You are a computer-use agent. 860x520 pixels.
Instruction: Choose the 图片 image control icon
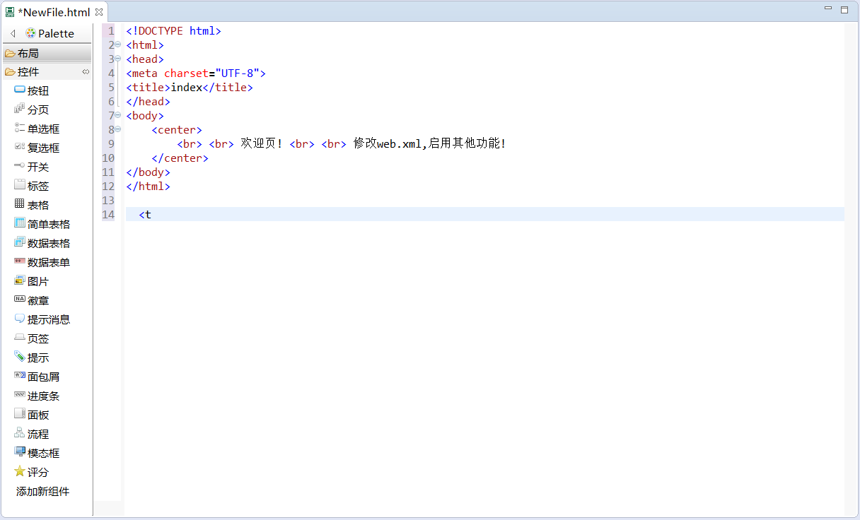pos(20,281)
